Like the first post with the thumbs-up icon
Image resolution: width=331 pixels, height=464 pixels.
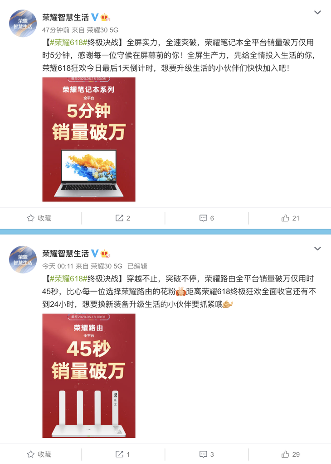coord(290,218)
